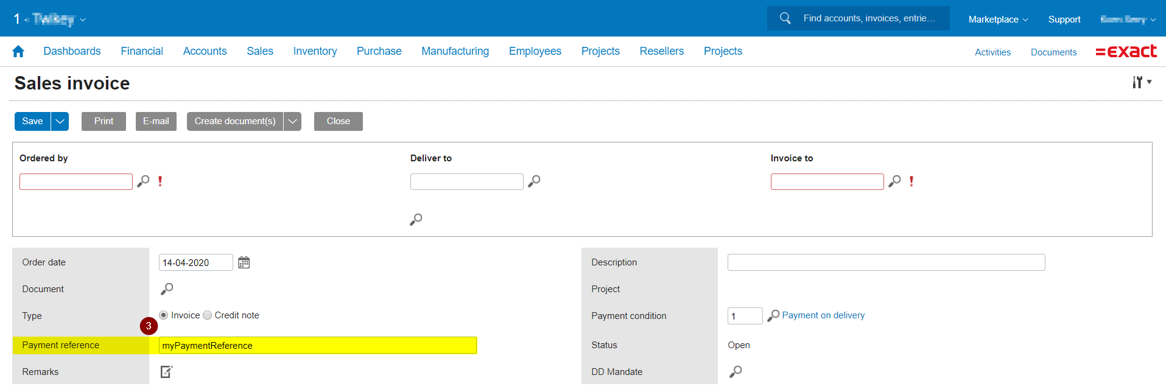The height and width of the screenshot is (392, 1166).
Task: Select the Invoice type radio button
Action: [x=164, y=315]
